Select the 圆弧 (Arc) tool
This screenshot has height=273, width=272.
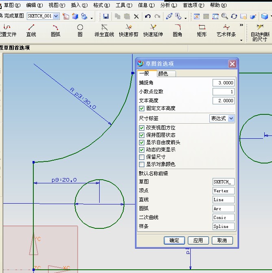pyautogui.click(x=55, y=31)
